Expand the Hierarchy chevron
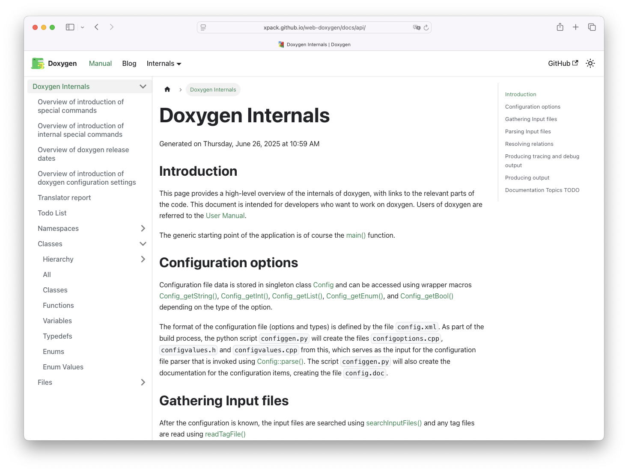628x472 pixels. coord(143,259)
